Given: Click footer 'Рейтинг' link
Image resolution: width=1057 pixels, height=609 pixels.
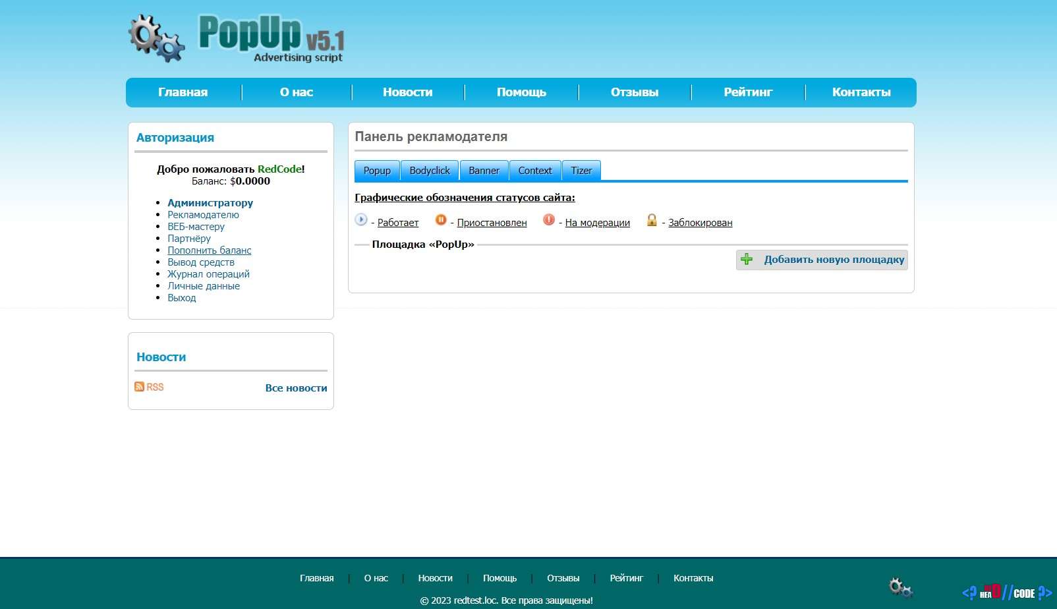Looking at the screenshot, I should (626, 578).
